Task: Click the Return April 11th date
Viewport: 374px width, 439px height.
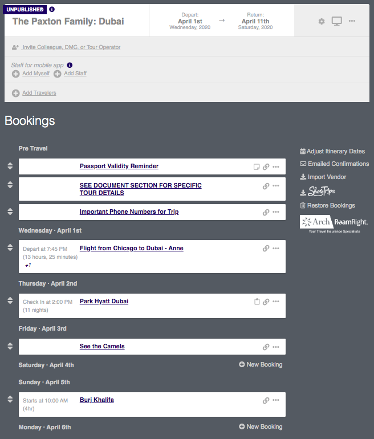Action: coord(255,21)
